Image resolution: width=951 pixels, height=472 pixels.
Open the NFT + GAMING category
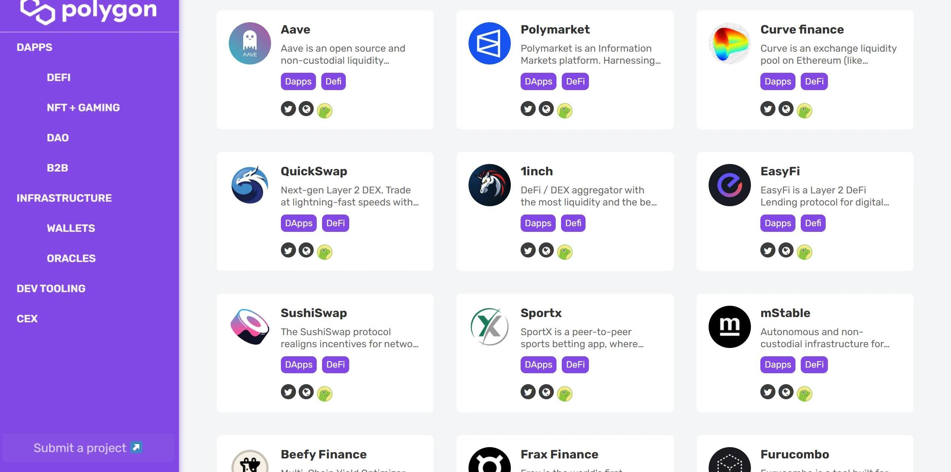tap(83, 108)
